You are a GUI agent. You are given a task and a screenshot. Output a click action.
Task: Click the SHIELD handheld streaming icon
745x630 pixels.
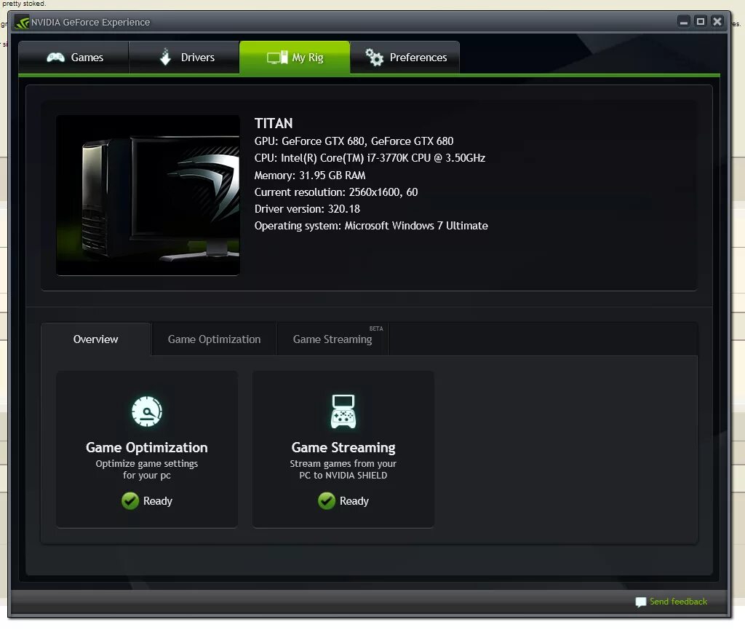(343, 412)
